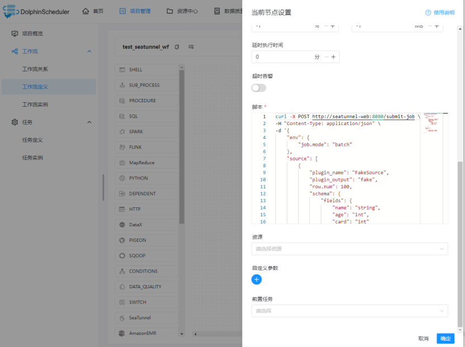Collapse the 工作流 sidebar section
Viewport: 465px width, 347px height.
point(89,51)
